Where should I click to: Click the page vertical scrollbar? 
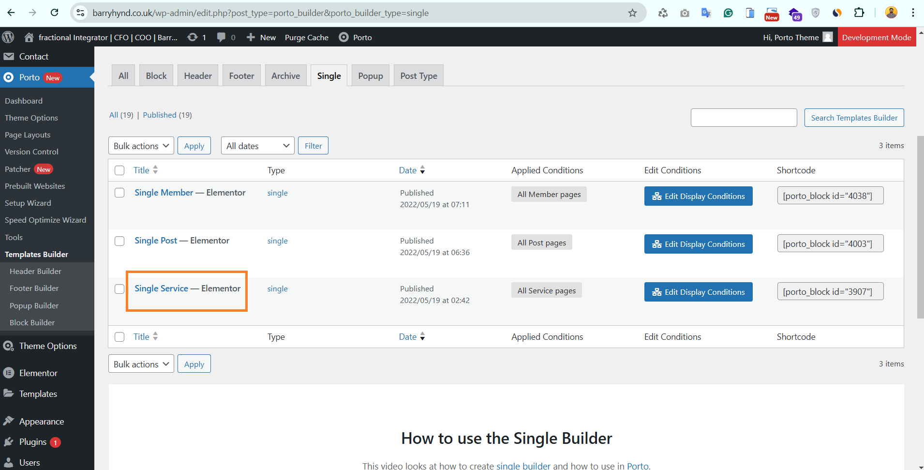(x=920, y=227)
